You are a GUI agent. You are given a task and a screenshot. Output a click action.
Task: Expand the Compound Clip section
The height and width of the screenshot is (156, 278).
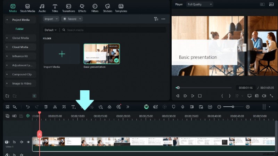(x=21, y=74)
